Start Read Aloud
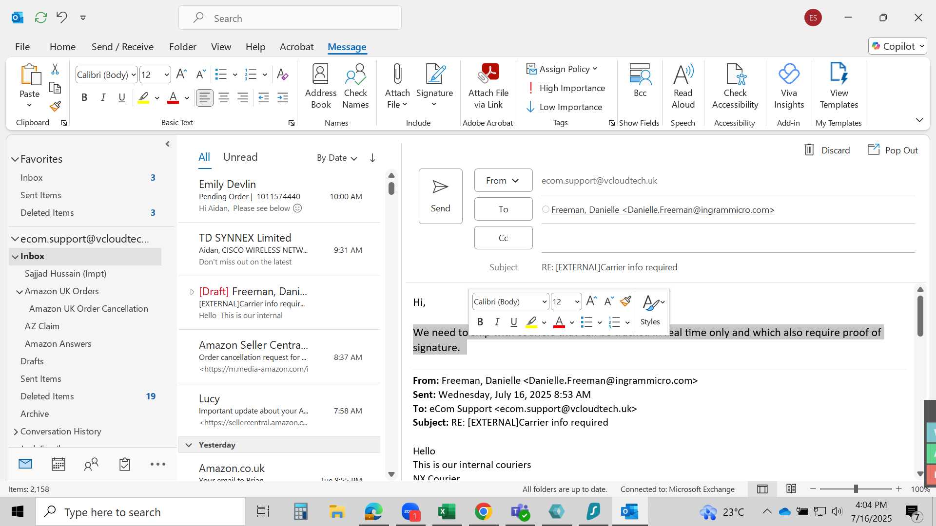The image size is (936, 526). pyautogui.click(x=683, y=87)
